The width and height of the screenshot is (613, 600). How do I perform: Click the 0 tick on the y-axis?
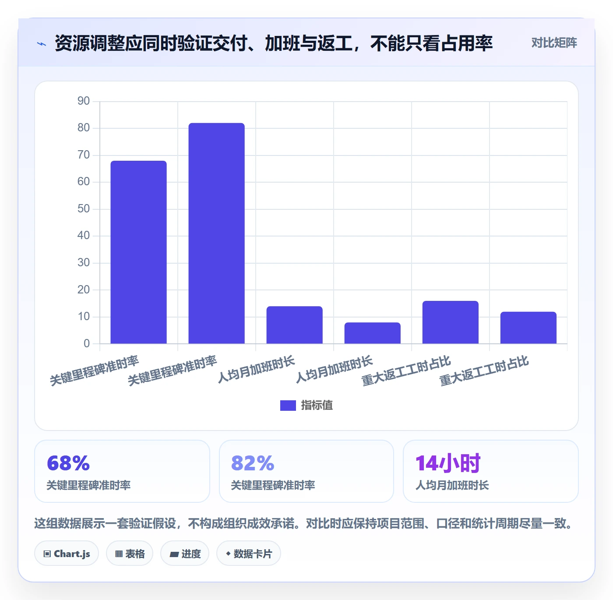pos(87,344)
